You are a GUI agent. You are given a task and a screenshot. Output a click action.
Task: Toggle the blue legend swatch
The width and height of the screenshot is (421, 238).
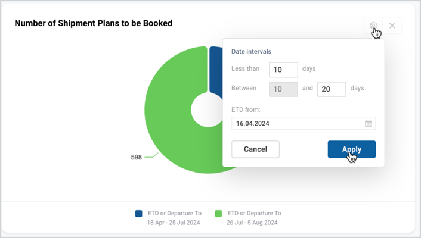138,214
